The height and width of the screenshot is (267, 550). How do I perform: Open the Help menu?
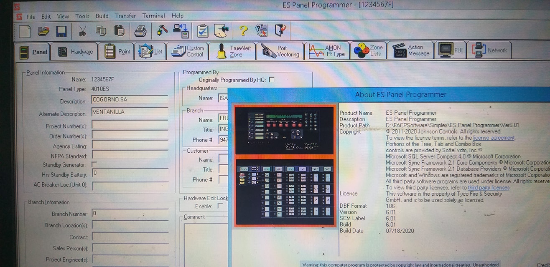178,16
